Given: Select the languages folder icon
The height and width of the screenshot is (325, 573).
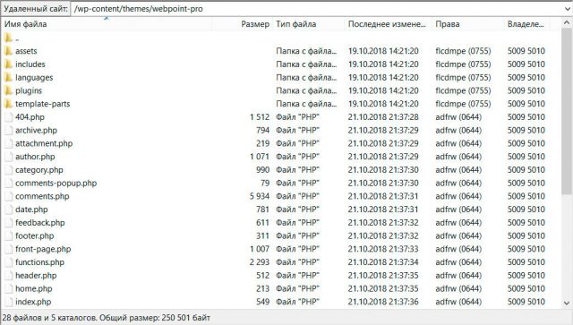Looking at the screenshot, I should [8, 77].
